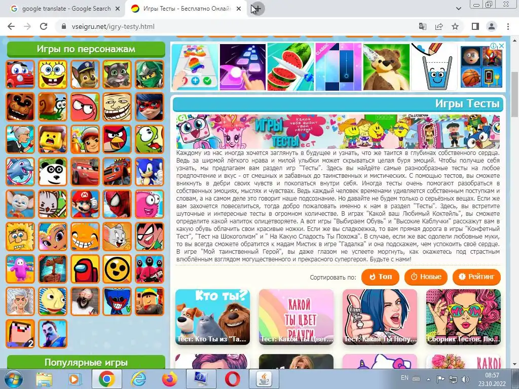Choose Baldi bald teacher character icon
This screenshot has height=389, width=519.
pos(53,301)
